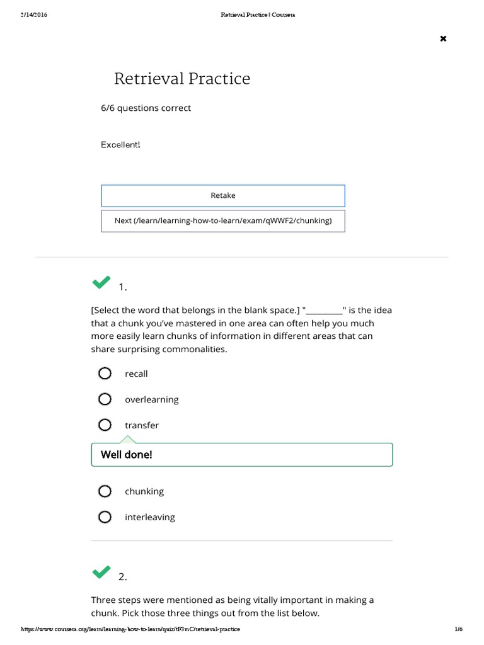Click the 'Retrieval Practice | Coursera' page header
Viewport: 484px width, 645px height.
click(x=258, y=15)
